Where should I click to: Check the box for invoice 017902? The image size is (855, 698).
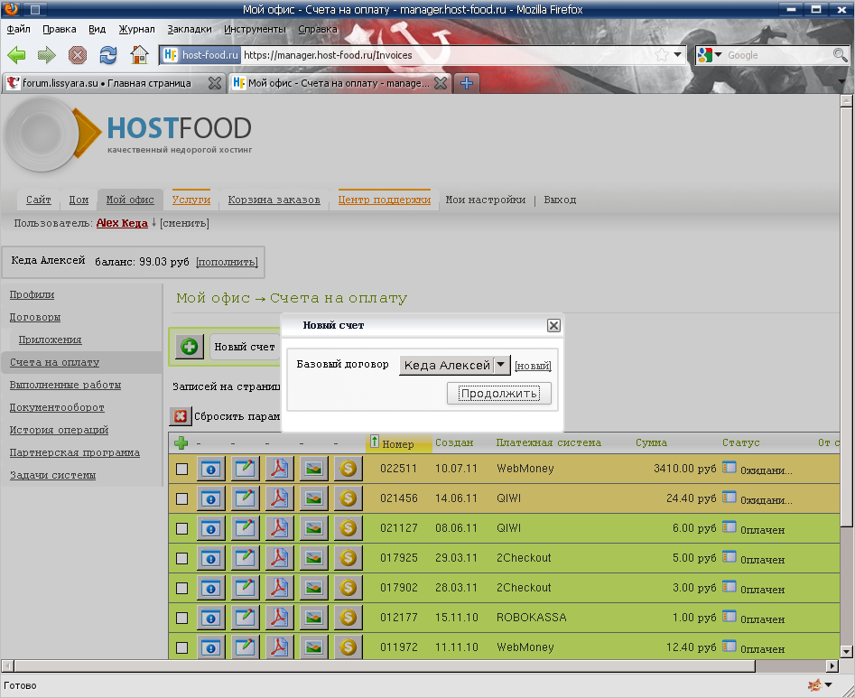[182, 589]
